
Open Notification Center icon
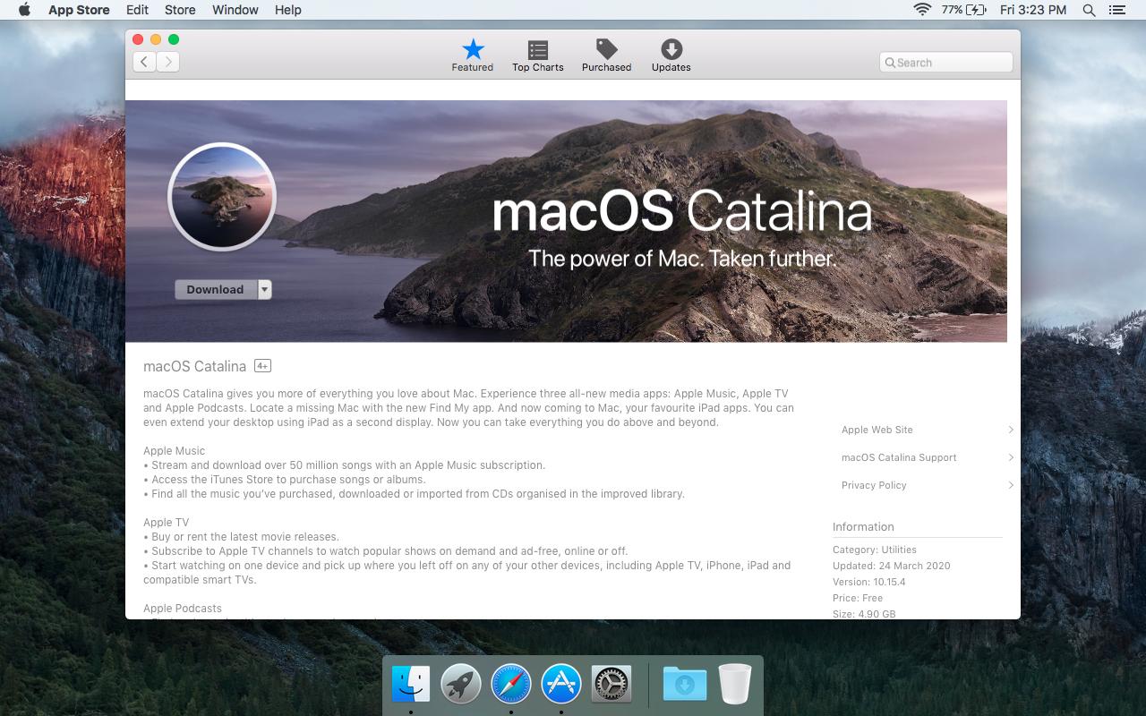point(1116,10)
